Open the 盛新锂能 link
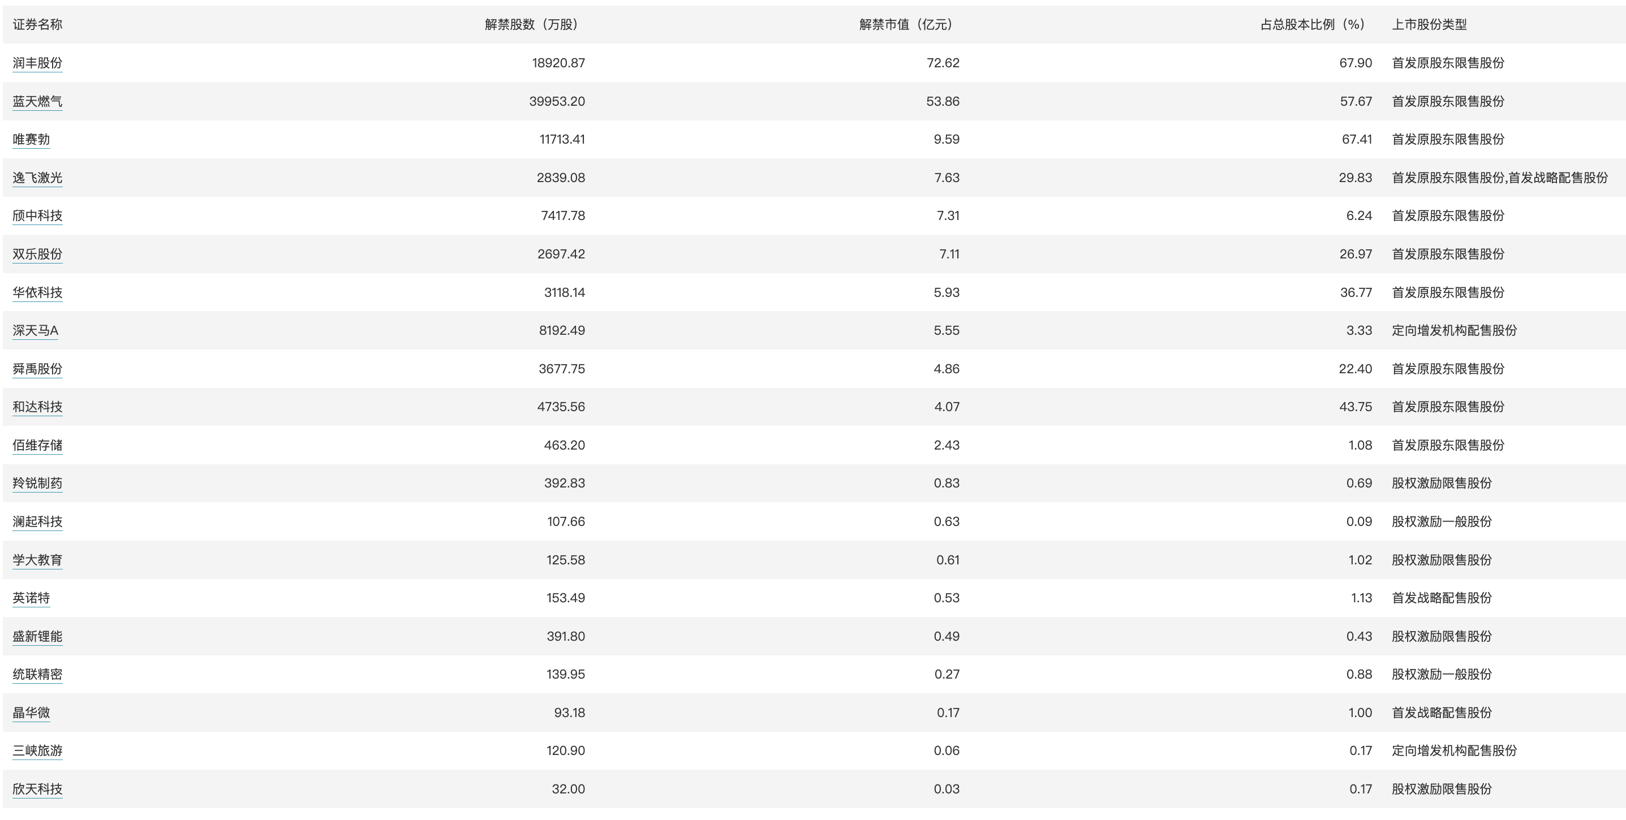The image size is (1626, 820). tap(37, 636)
